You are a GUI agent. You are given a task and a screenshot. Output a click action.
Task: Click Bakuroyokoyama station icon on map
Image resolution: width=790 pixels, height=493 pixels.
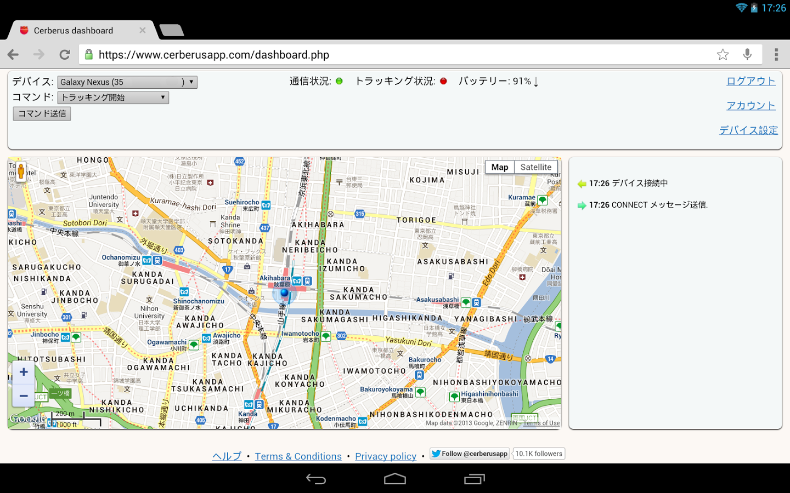point(420,392)
